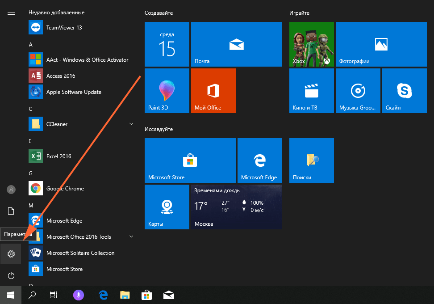Screen dimensions: 434x304
Task: Launch TeamViewer 13 from app list
Action: [64, 28]
